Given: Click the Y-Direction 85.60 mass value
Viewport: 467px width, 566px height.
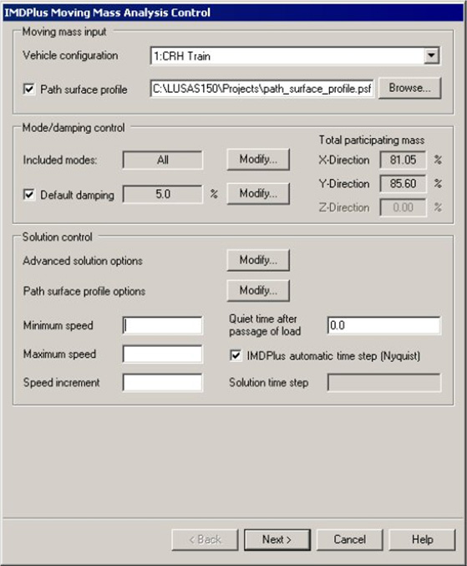Looking at the screenshot, I should coord(403,184).
